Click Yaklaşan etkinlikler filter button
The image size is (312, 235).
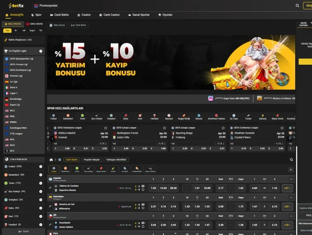[x=116, y=160]
